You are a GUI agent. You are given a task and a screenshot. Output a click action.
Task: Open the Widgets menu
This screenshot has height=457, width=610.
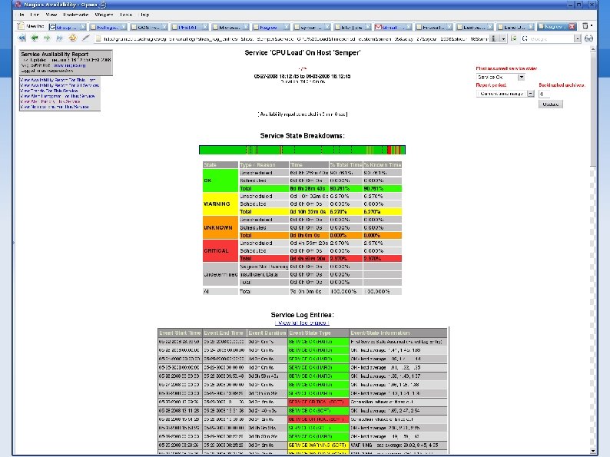point(104,15)
